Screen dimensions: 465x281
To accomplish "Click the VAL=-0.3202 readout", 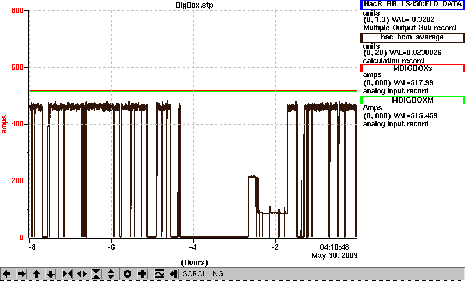I will [x=413, y=20].
